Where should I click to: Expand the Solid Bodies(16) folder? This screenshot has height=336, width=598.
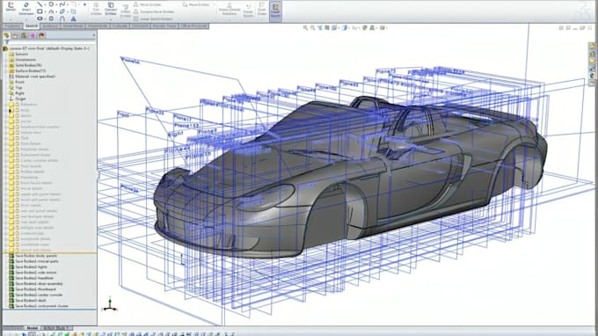click(5, 65)
